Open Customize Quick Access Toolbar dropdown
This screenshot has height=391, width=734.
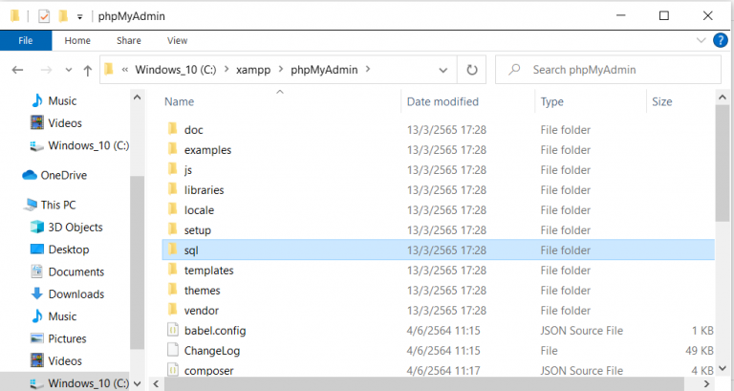79,16
